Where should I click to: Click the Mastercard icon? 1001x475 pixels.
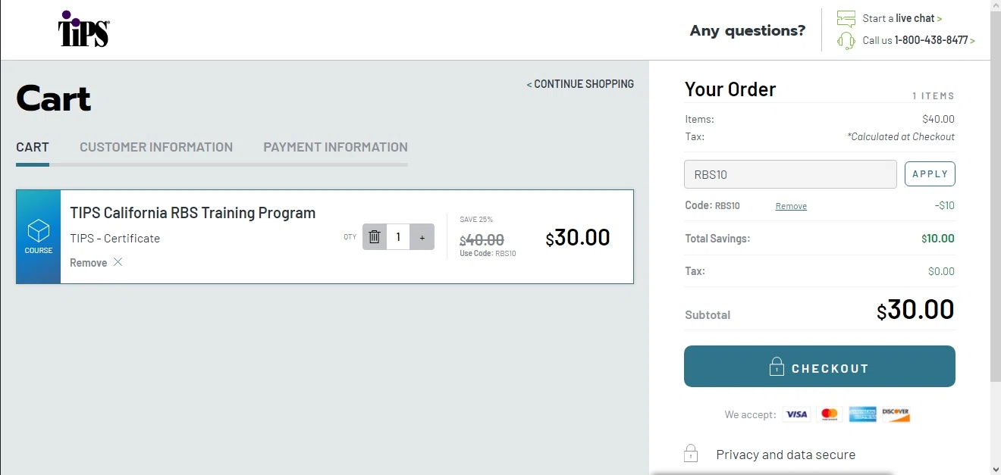tap(830, 414)
